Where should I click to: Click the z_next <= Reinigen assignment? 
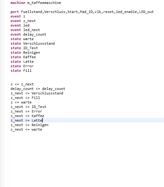click(x=29, y=125)
